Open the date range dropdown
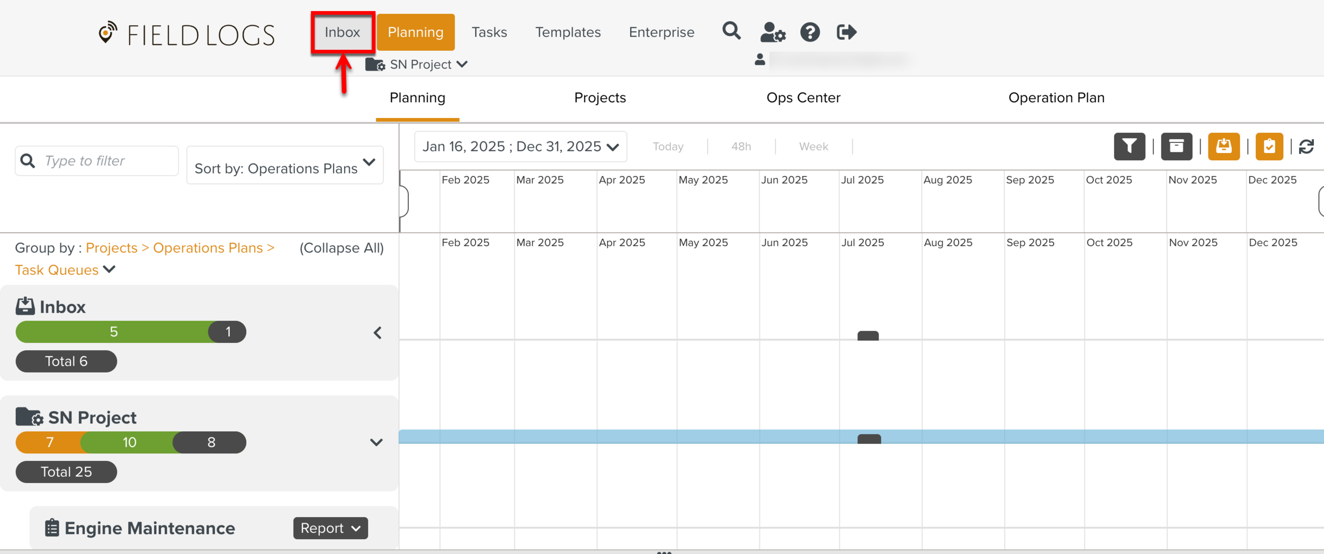1324x554 pixels. click(520, 147)
